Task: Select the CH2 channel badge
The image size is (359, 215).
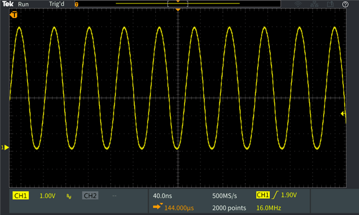Action: click(90, 195)
